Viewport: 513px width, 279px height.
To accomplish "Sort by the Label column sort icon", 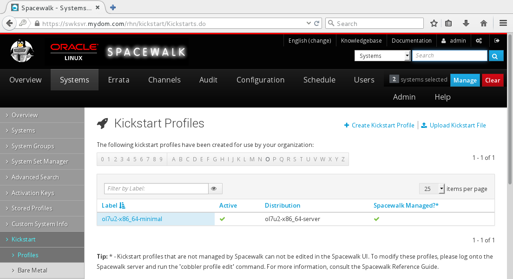I will click(x=122, y=206).
